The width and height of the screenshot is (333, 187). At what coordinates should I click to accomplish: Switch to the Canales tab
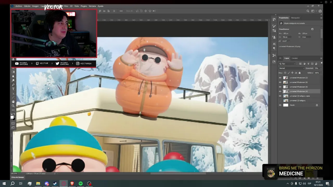coord(294,58)
